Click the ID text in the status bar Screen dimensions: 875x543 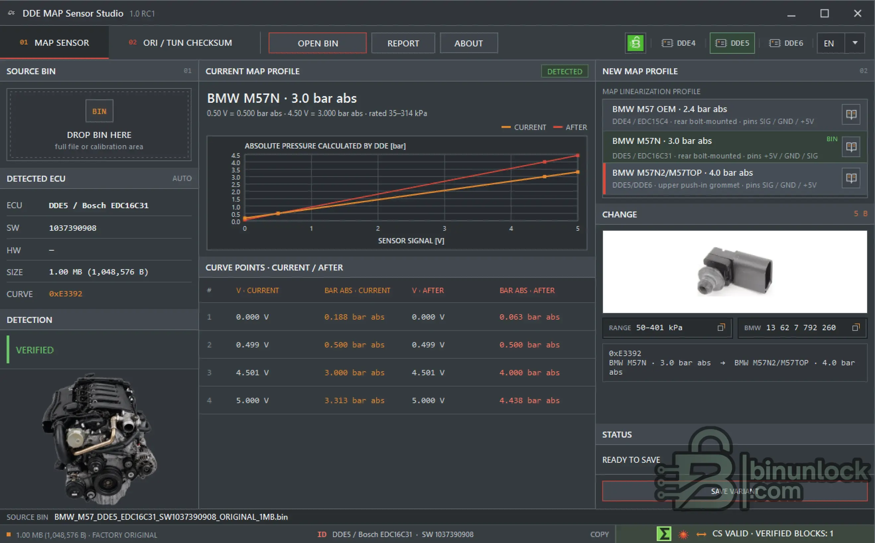[322, 534]
